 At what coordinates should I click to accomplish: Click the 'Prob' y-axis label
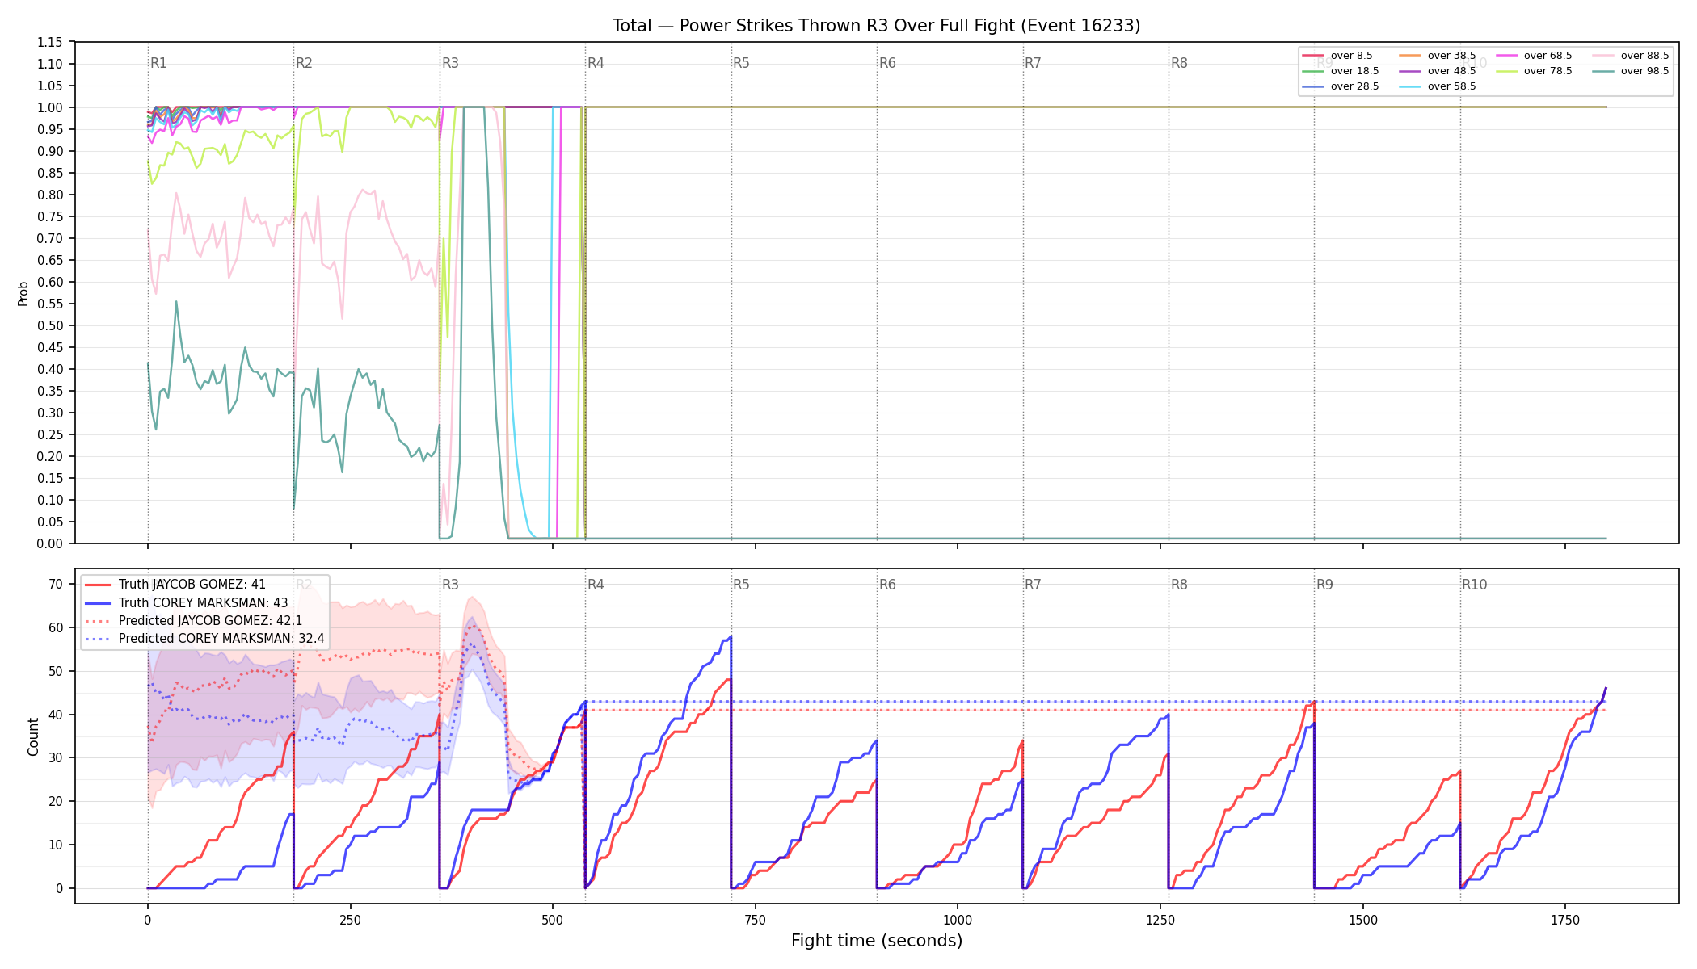(23, 293)
